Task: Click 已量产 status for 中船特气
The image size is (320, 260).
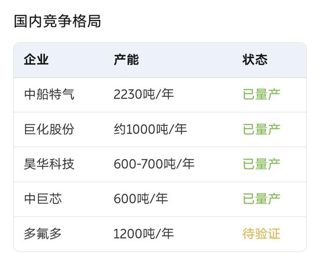Action: (261, 94)
